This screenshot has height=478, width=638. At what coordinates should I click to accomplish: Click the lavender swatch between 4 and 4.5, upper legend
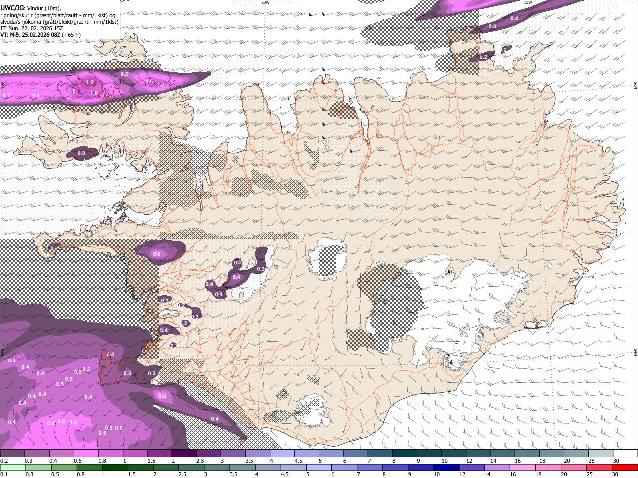pyautogui.click(x=282, y=454)
